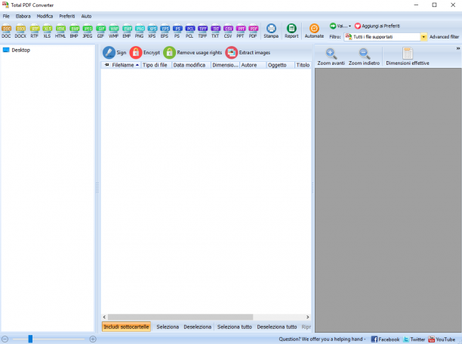Viewport: 462px width, 344px height.
Task: Select RTF output format
Action: [x=35, y=31]
